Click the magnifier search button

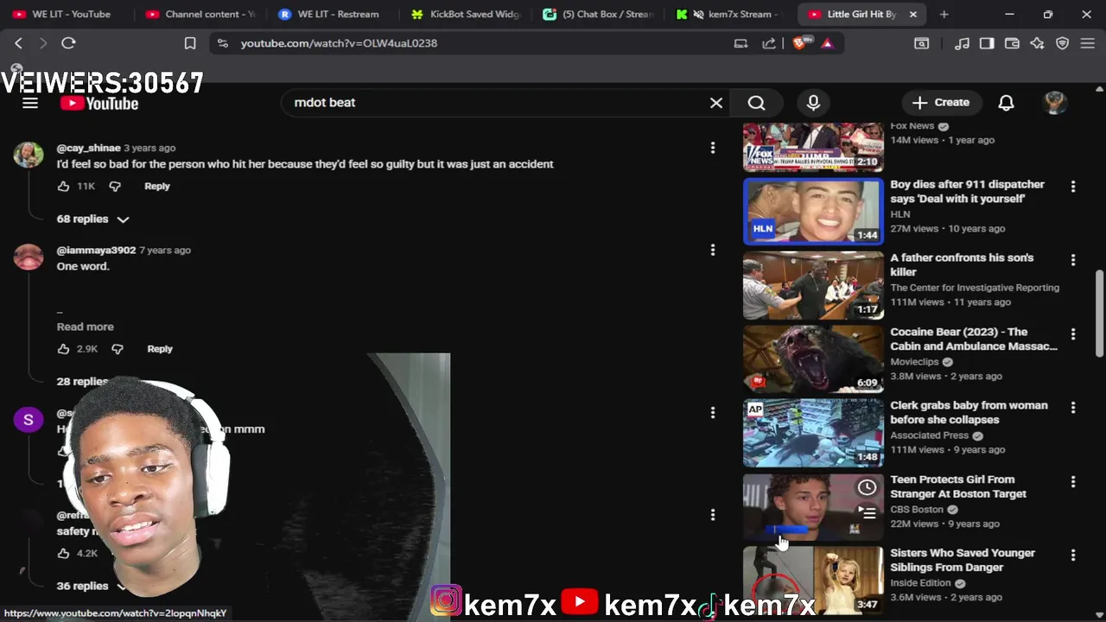(756, 103)
